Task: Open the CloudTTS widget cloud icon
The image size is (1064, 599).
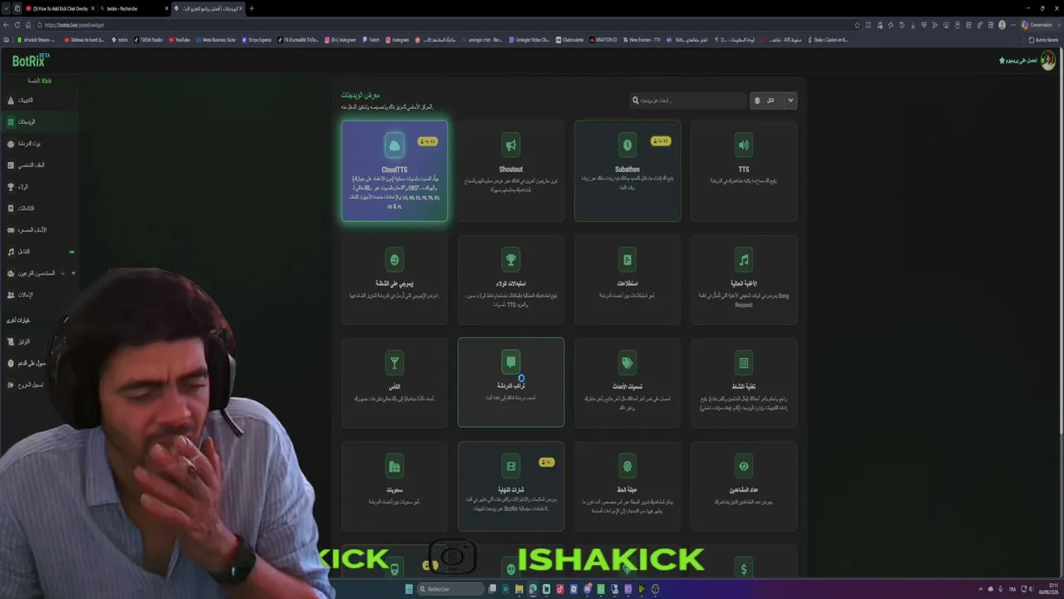Action: click(x=394, y=146)
